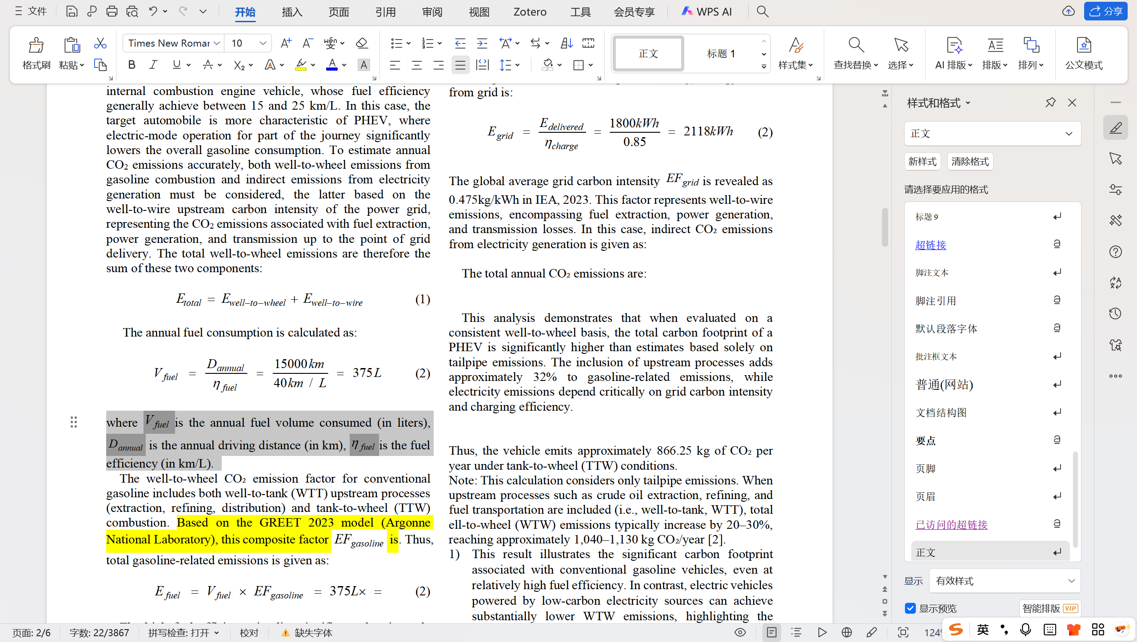The image size is (1137, 642).
Task: Open the font name dropdown
Action: tap(217, 43)
